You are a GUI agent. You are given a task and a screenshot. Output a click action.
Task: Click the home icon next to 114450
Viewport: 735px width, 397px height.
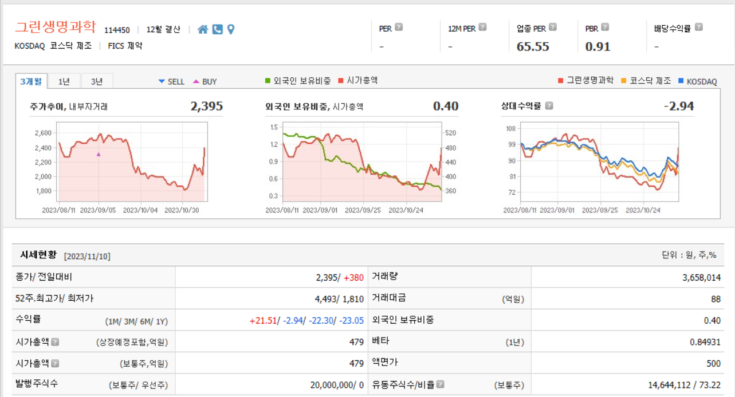point(203,29)
